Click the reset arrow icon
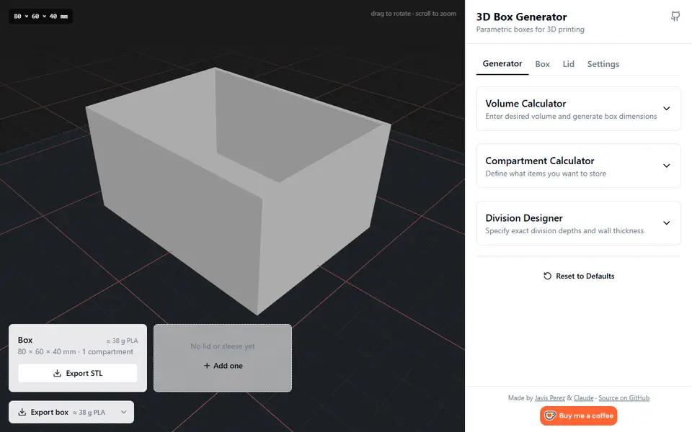Screen dimensions: 692x432 pos(547,276)
